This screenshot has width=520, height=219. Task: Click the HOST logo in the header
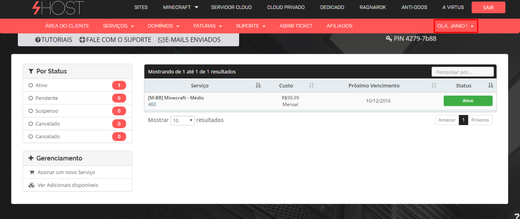[x=58, y=8]
